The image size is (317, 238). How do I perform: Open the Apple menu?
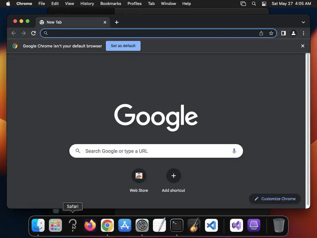pos(8,4)
